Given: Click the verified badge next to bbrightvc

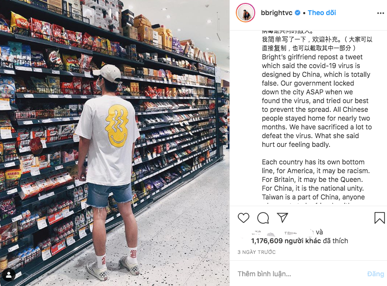Looking at the screenshot, I should 298,13.
